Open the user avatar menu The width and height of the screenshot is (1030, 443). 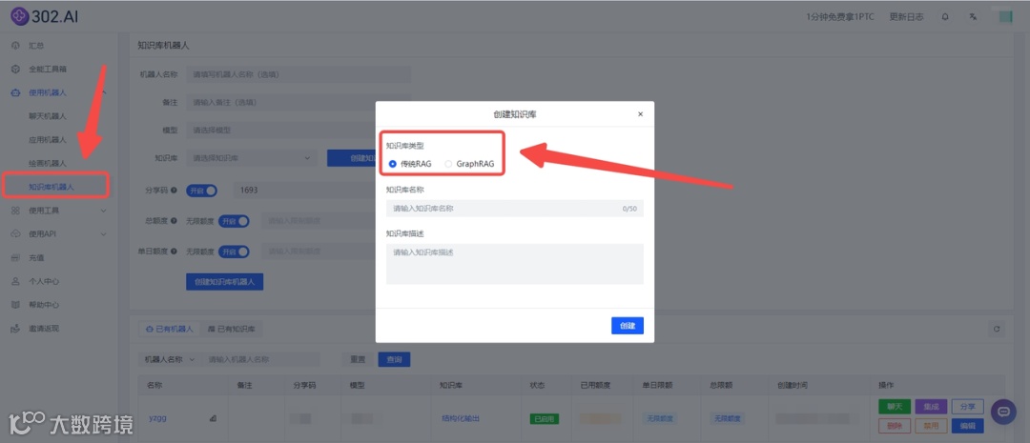pyautogui.click(x=1006, y=17)
